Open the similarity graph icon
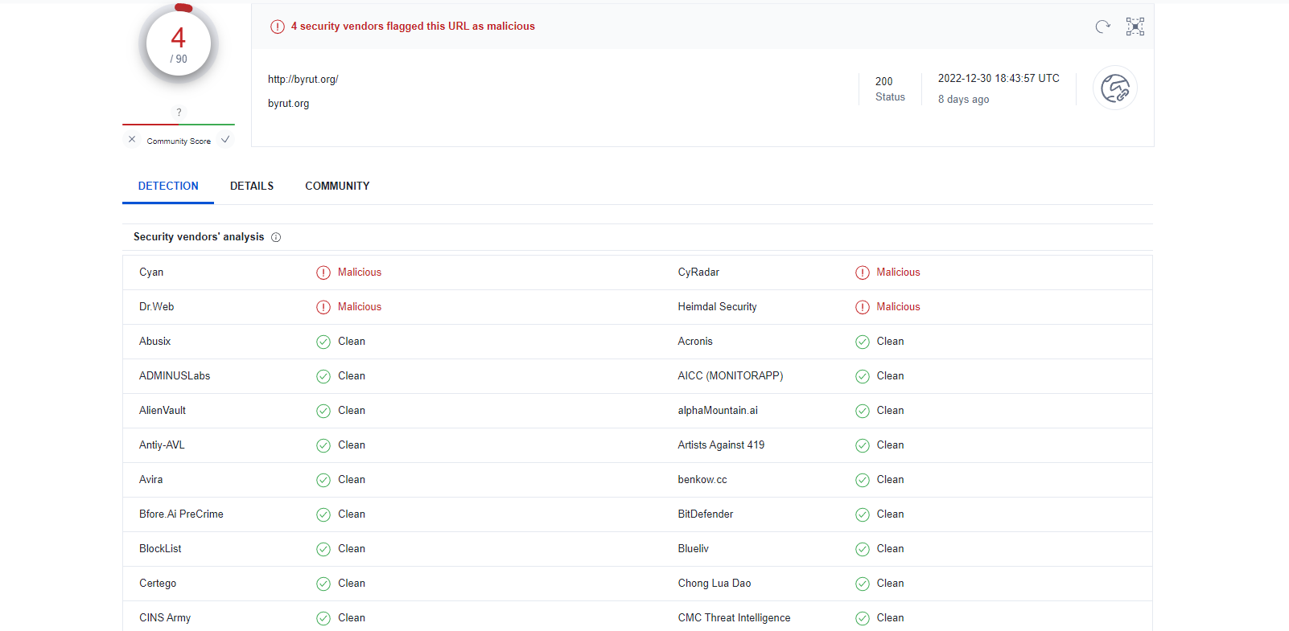Screen dimensions: 1289x631 tap(1135, 27)
